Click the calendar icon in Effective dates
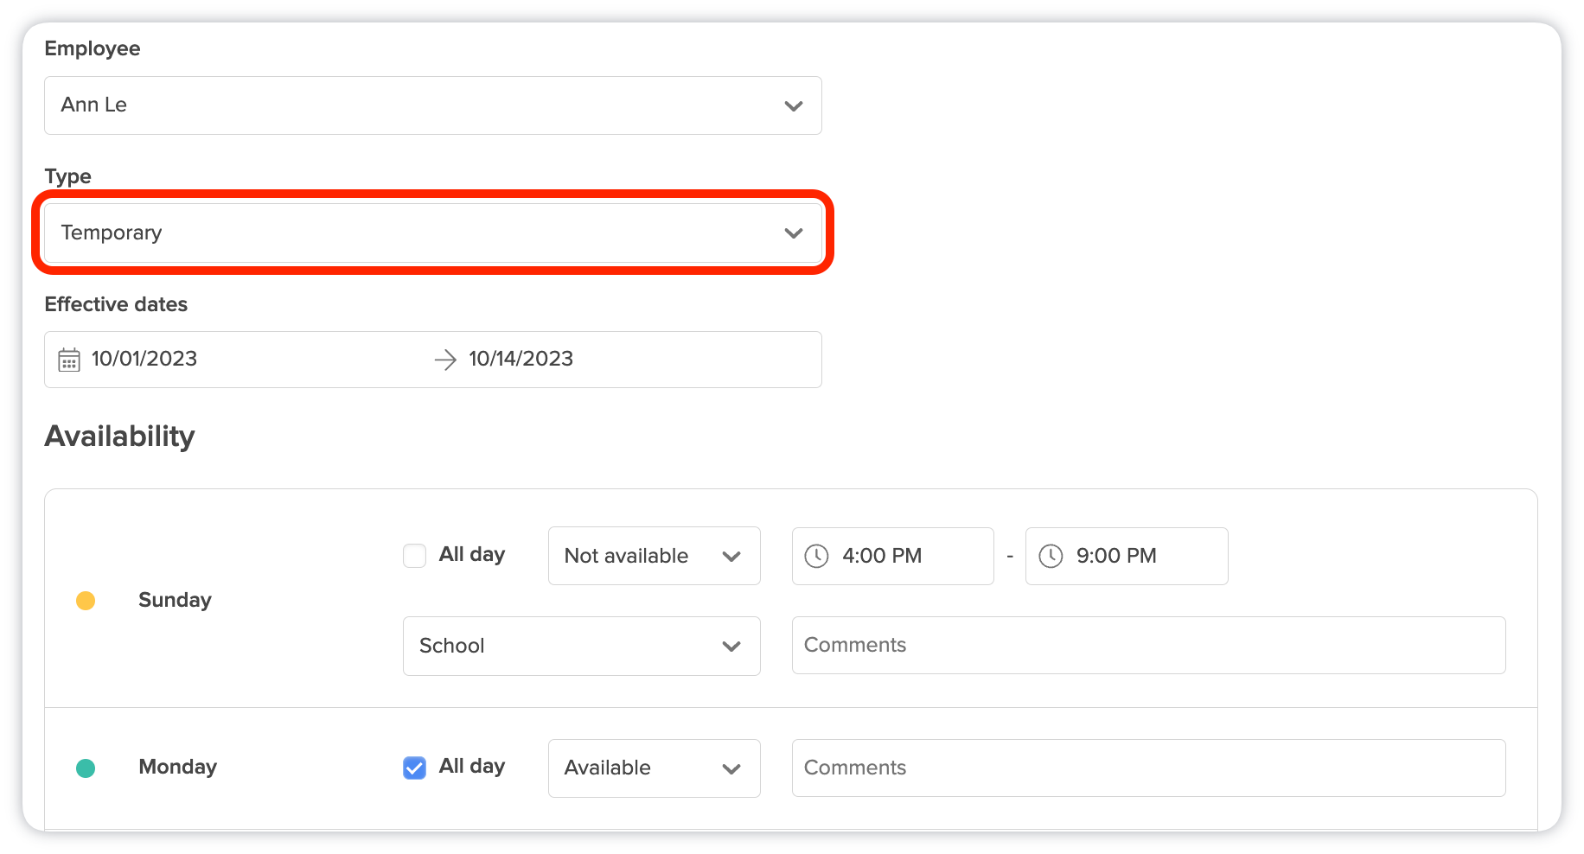 [69, 360]
